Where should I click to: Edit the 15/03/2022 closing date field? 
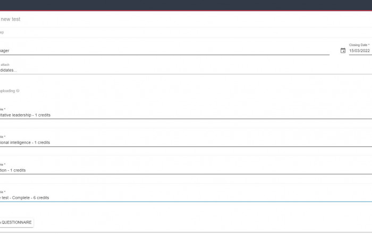(360, 51)
